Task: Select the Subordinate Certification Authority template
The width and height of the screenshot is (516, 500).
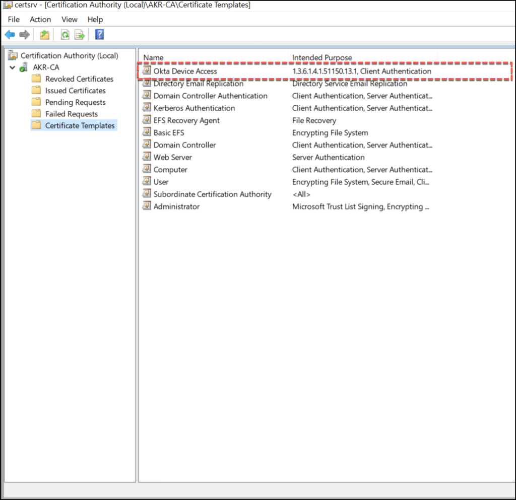Action: point(212,194)
